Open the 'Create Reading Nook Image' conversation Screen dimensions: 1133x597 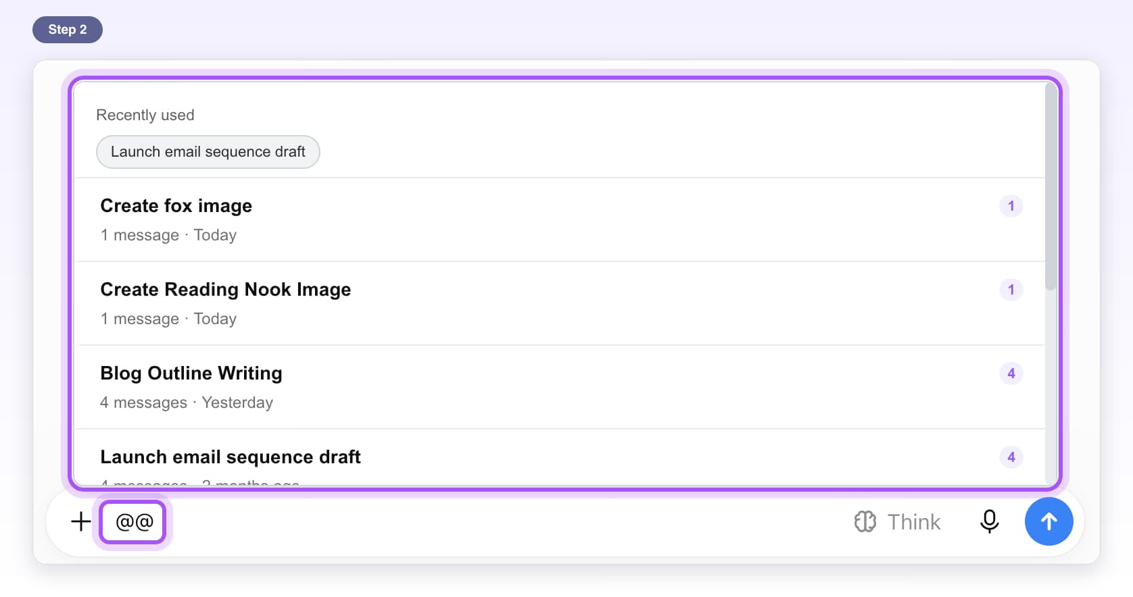[x=560, y=303]
